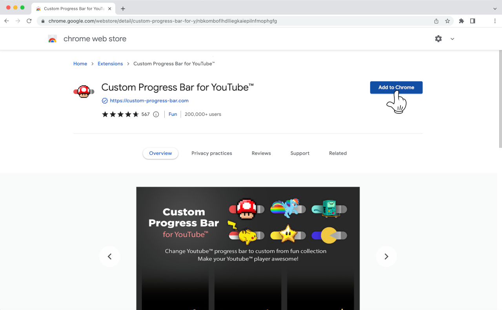Click the chrome web store title text
502x310 pixels.
pyautogui.click(x=95, y=39)
